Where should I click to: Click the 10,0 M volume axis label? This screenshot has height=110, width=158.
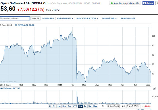coord(155,97)
